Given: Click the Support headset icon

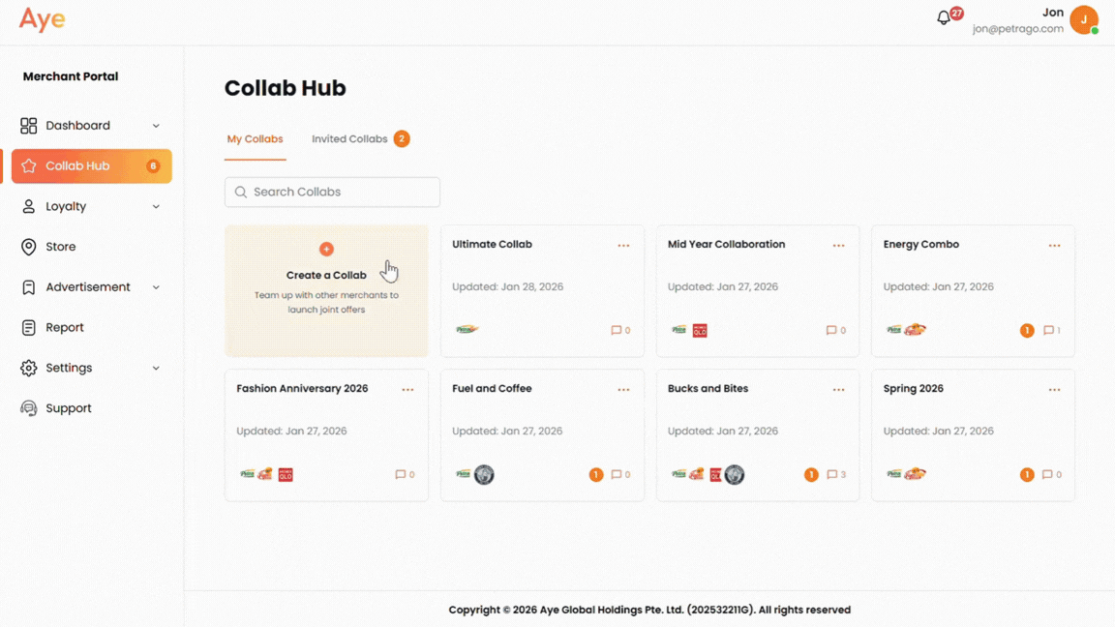Looking at the screenshot, I should (x=27, y=407).
